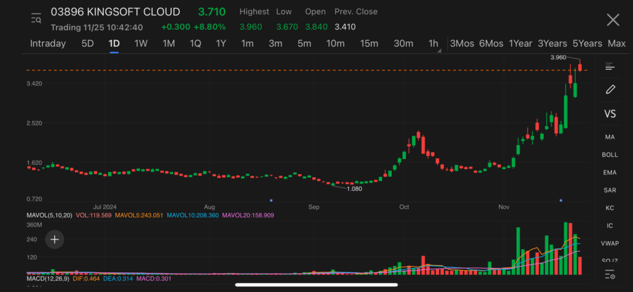Viewport: 633px width, 292px height.
Task: Toggle the IC indicator
Action: point(610,226)
